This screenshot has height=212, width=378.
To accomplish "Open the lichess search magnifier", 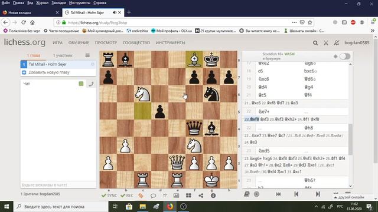I will 315,43.
